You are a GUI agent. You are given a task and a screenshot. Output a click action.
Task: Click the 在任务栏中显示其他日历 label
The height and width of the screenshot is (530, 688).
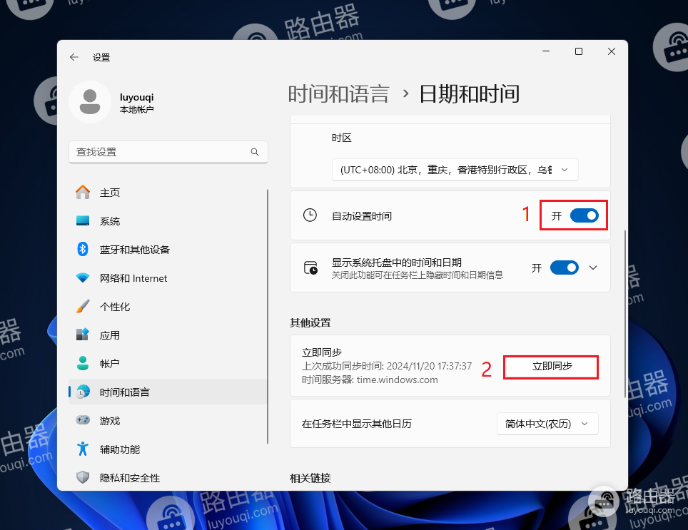(x=356, y=424)
